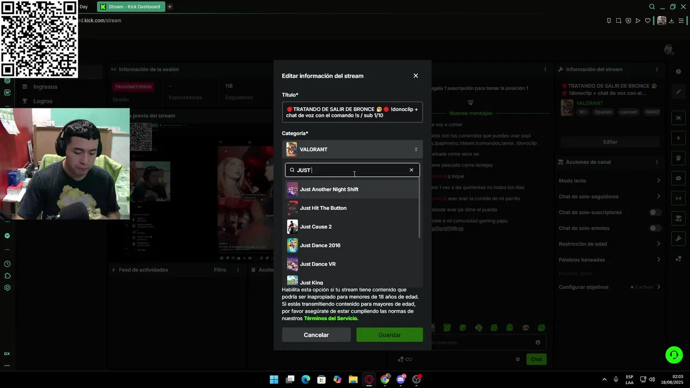690x388 pixels.
Task: Open Windows Start menu
Action: click(274, 379)
